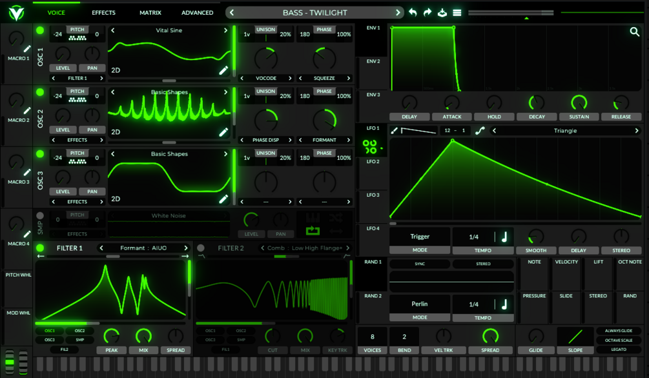Click the Macro 1 edit pencil icon

pos(27,49)
